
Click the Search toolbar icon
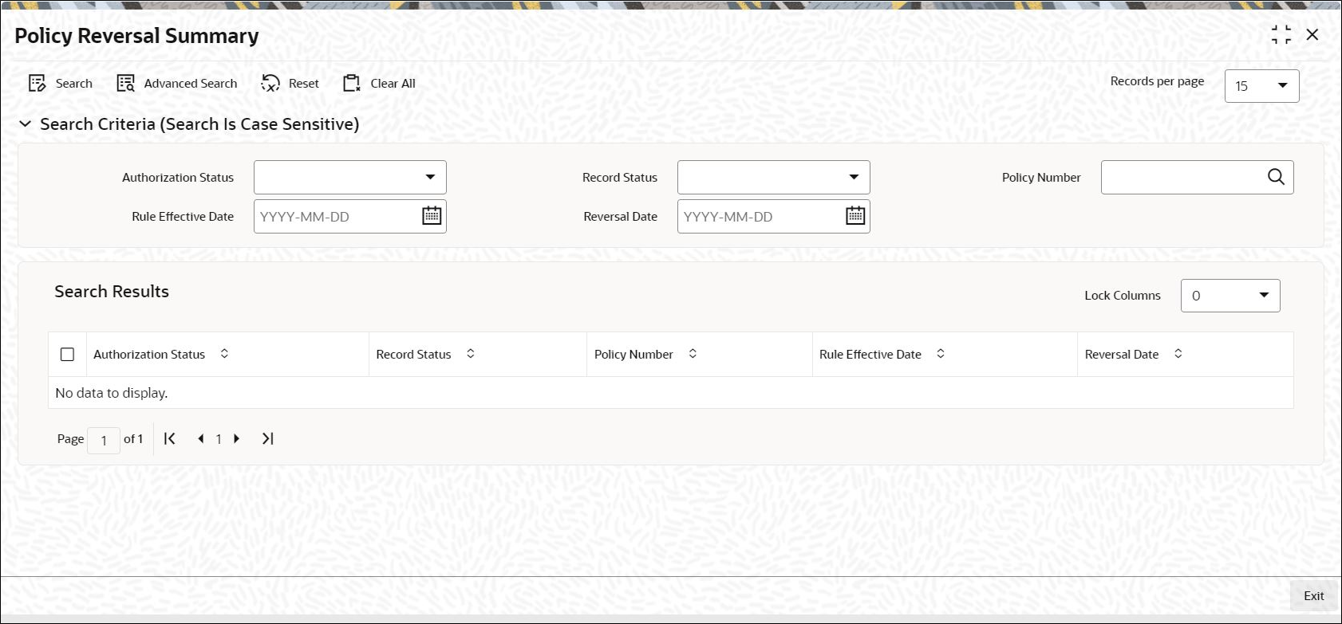click(x=37, y=84)
